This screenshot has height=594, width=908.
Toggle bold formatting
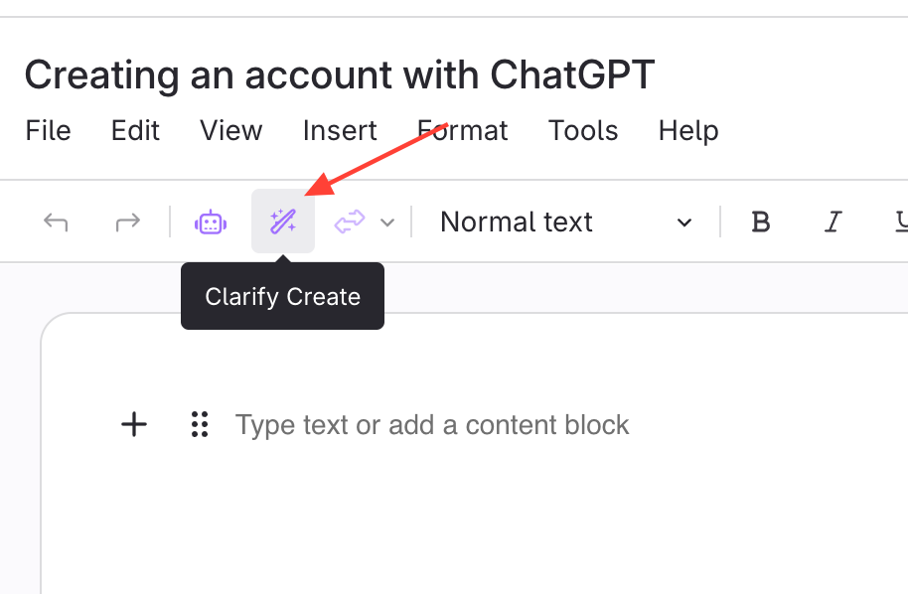click(x=761, y=223)
